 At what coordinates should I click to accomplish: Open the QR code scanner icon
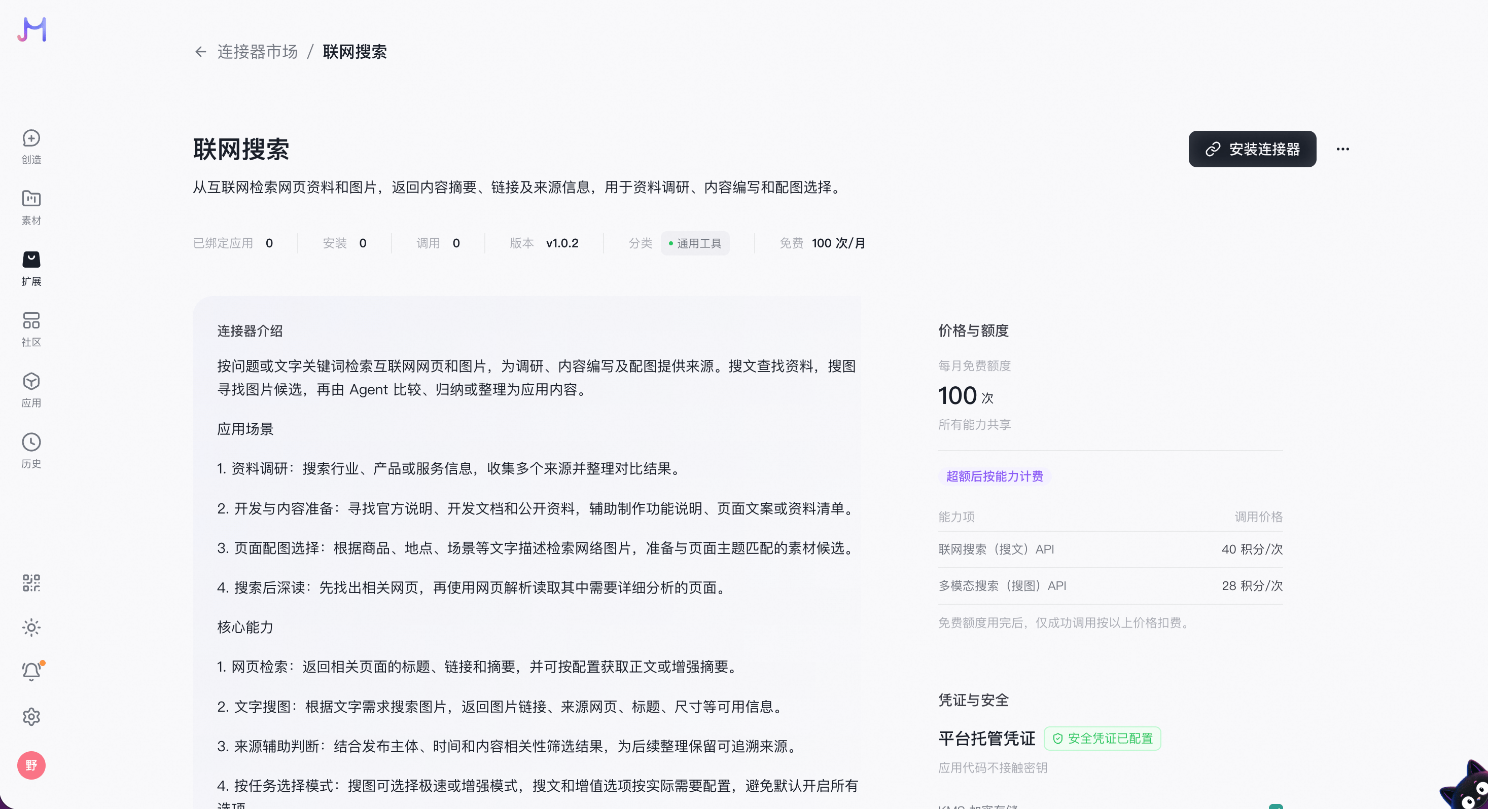point(31,582)
